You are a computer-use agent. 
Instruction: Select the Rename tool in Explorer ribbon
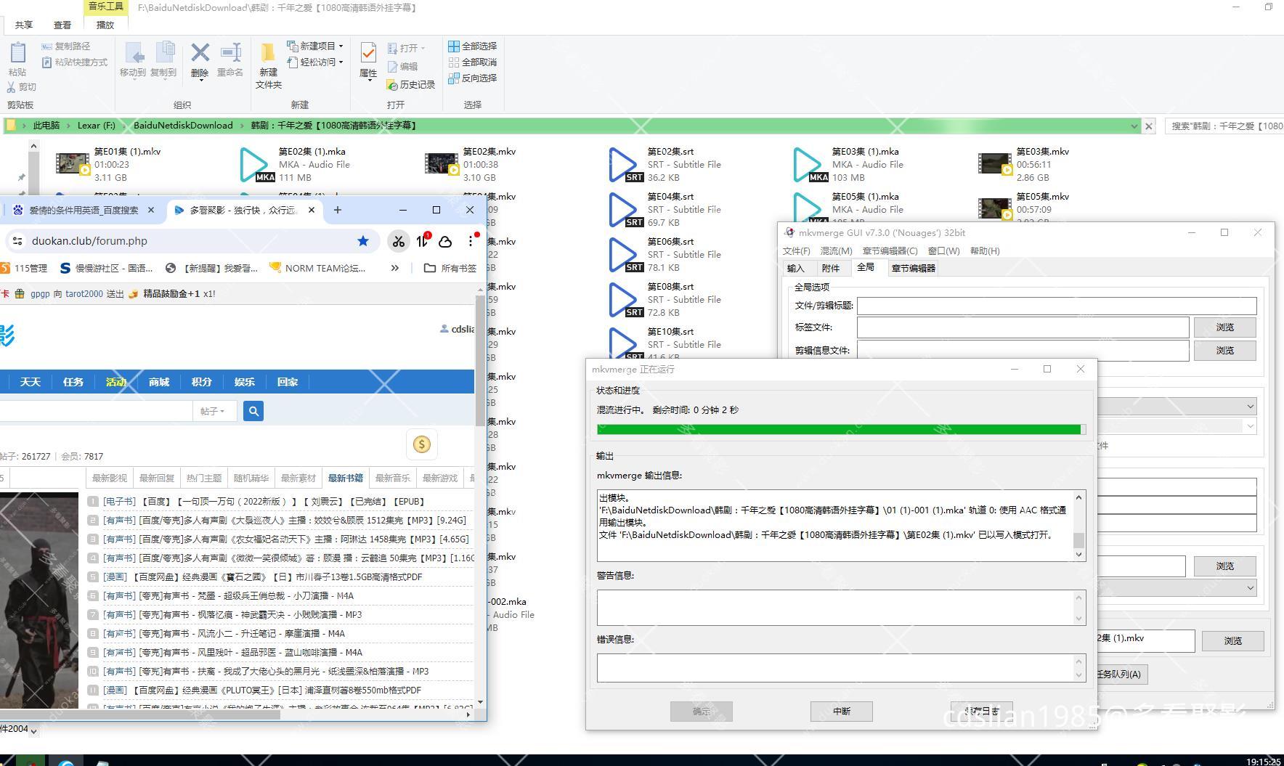tap(230, 58)
